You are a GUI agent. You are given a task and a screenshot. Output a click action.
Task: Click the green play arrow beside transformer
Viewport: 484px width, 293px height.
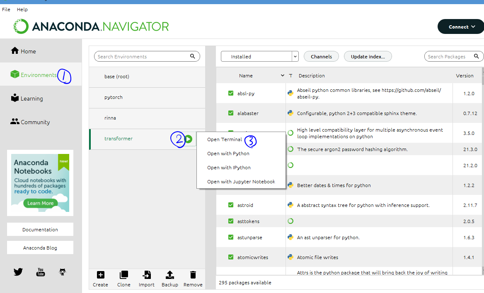pyautogui.click(x=188, y=139)
